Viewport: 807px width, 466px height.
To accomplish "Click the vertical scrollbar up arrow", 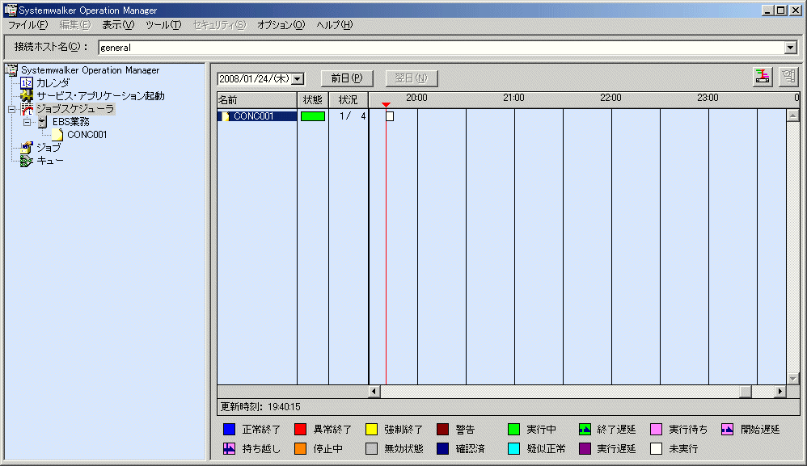I will (792, 115).
